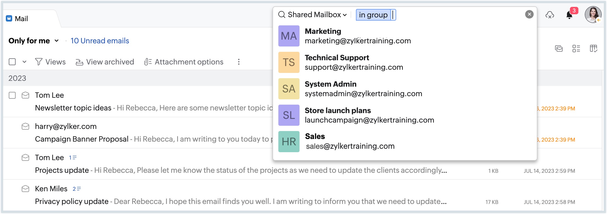Click JUL 14, 2023 2:59 PM timestamp
This screenshot has width=607, height=214.
coord(549,171)
